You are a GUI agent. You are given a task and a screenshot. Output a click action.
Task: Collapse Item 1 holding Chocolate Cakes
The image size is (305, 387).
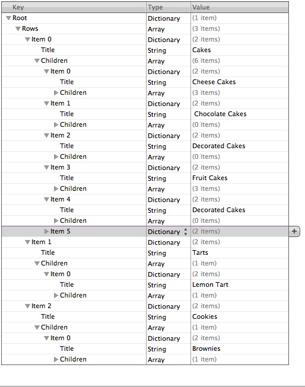click(46, 103)
